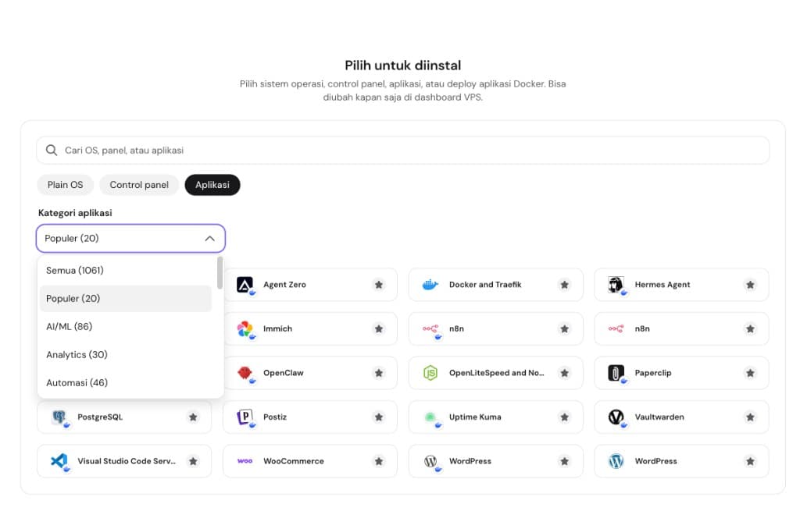Viewport: 800px width, 511px height.
Task: Star the WooCommerce app
Action: 379,461
